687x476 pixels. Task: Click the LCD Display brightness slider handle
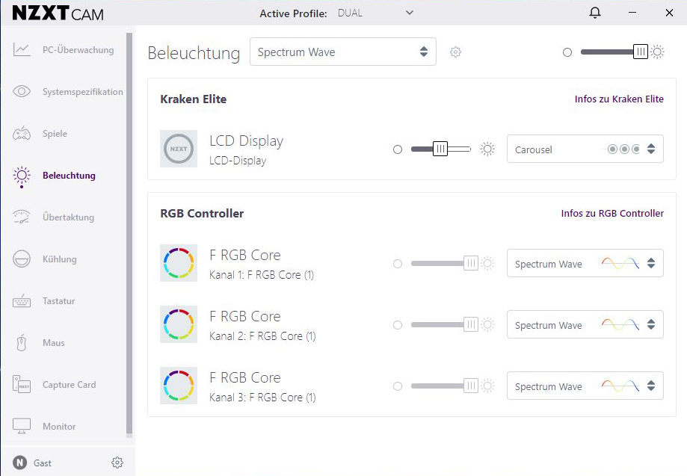pyautogui.click(x=440, y=149)
